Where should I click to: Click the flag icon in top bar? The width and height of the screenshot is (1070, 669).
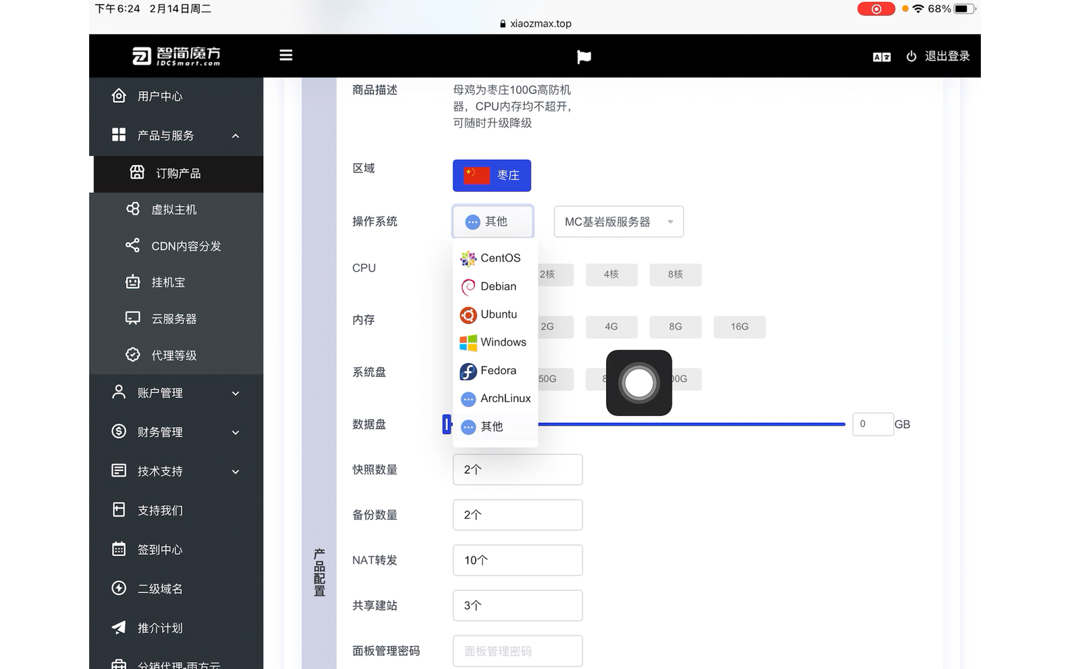tap(584, 56)
